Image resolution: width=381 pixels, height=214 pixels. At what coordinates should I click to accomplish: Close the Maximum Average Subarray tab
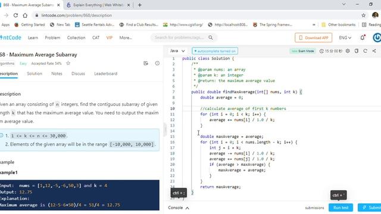(x=58, y=5)
